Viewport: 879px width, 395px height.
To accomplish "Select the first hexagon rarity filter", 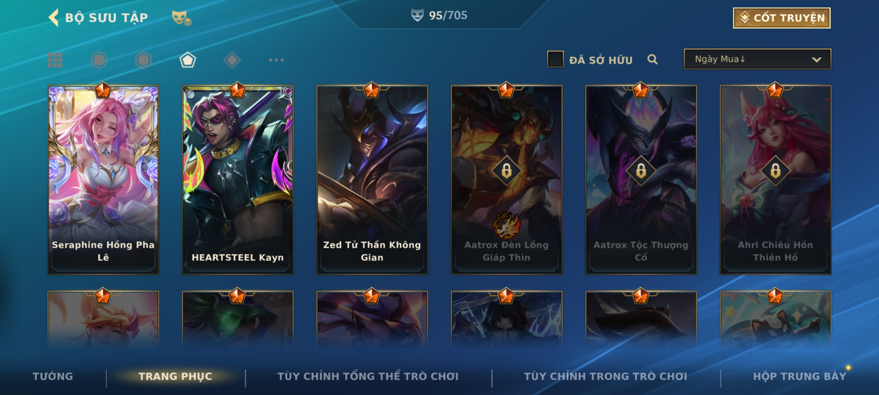I will [x=99, y=60].
